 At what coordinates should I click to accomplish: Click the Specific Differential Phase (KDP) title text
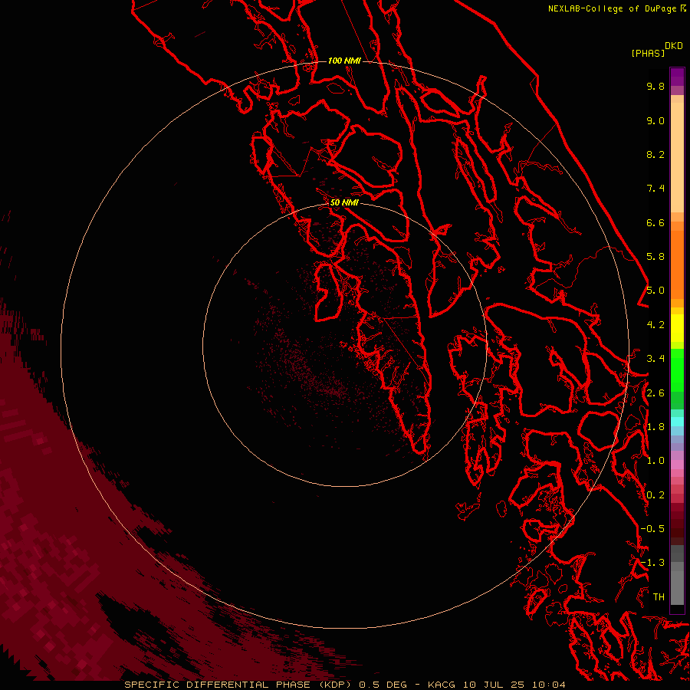[x=239, y=685]
